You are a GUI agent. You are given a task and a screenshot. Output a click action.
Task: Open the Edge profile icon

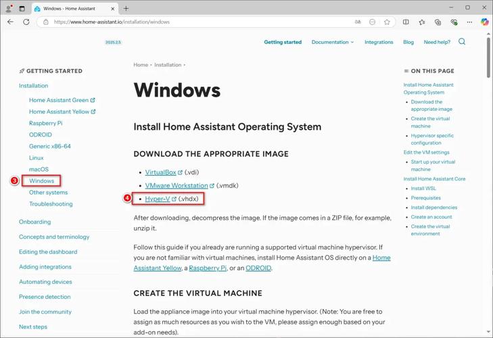point(9,9)
